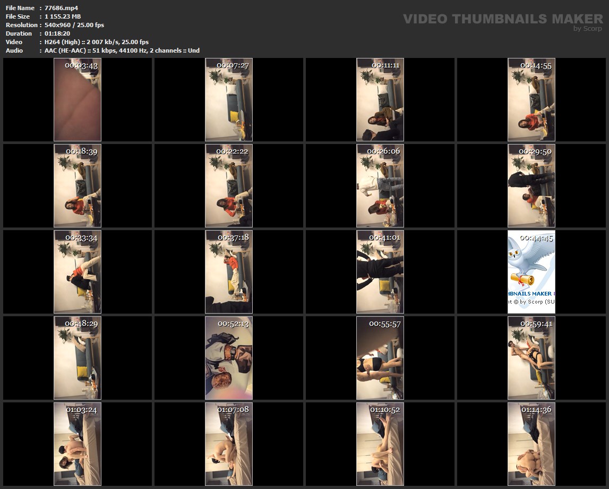This screenshot has width=609, height=489.
Task: Click the VIDEO THUMBNAILS MAKER watermark title
Action: pos(502,19)
